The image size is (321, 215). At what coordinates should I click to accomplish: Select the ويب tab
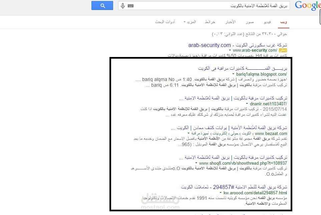pos(284,22)
